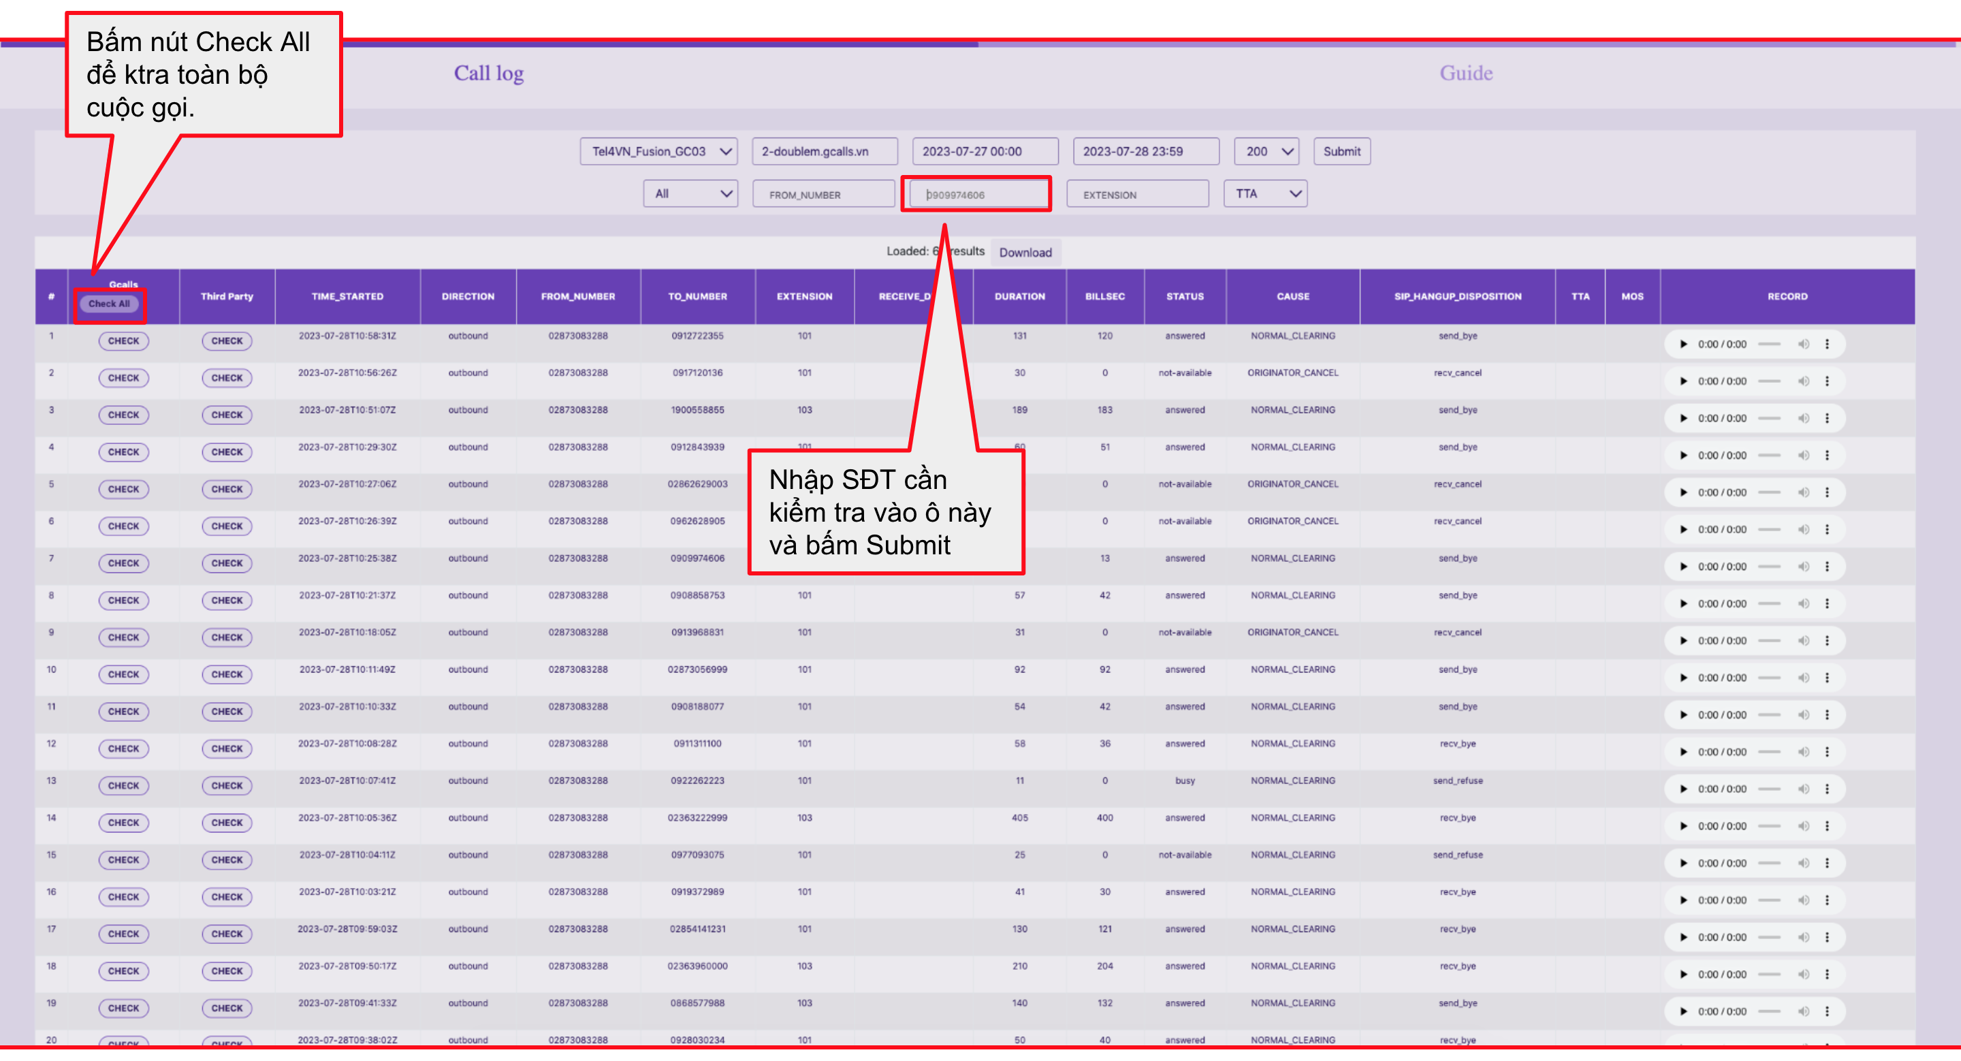
Task: Click the FROM_NUMBER filter input field
Action: click(823, 195)
